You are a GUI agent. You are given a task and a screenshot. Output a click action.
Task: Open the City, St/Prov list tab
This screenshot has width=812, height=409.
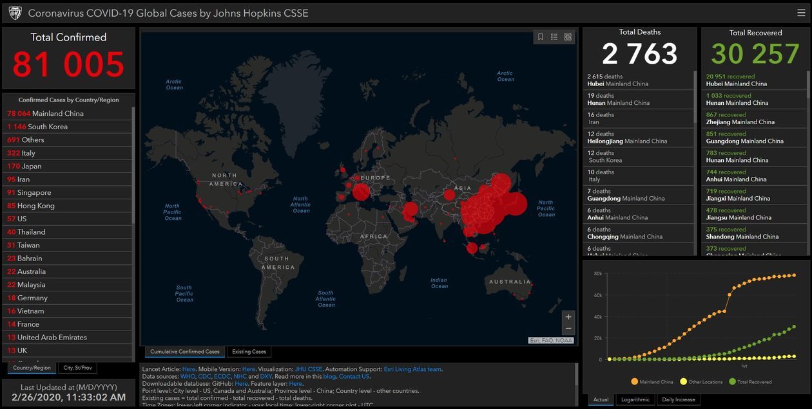coord(77,368)
